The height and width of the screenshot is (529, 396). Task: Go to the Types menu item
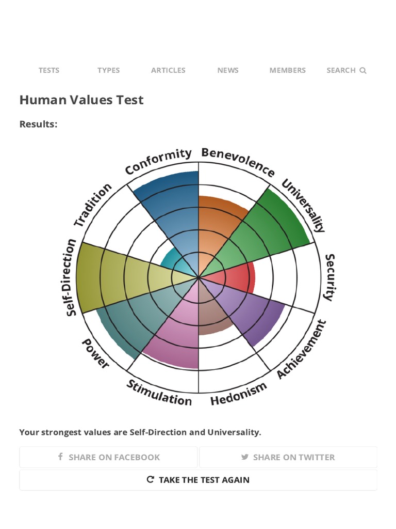pyautogui.click(x=108, y=70)
